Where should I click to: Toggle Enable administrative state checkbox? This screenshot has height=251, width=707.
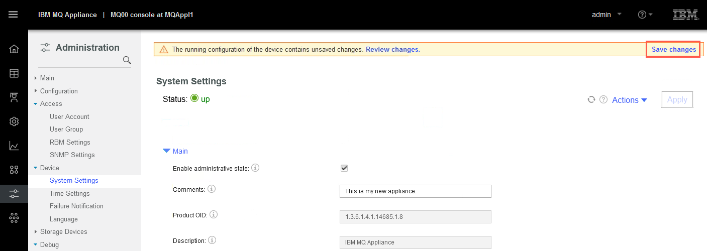pos(344,168)
